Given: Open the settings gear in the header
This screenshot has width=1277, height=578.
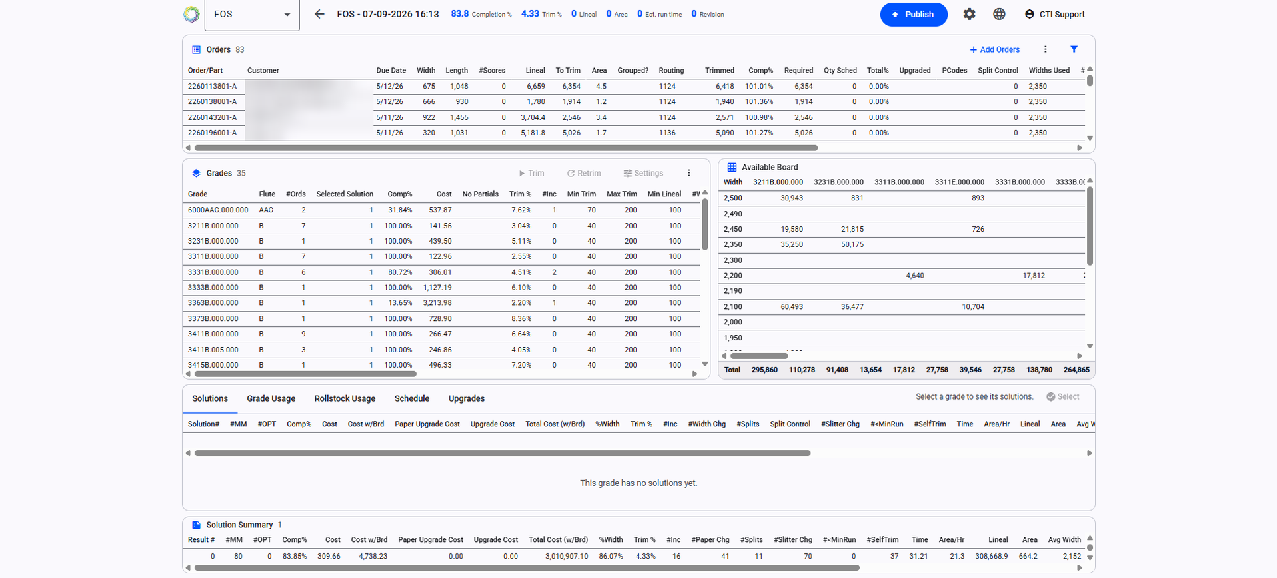Looking at the screenshot, I should pos(969,14).
